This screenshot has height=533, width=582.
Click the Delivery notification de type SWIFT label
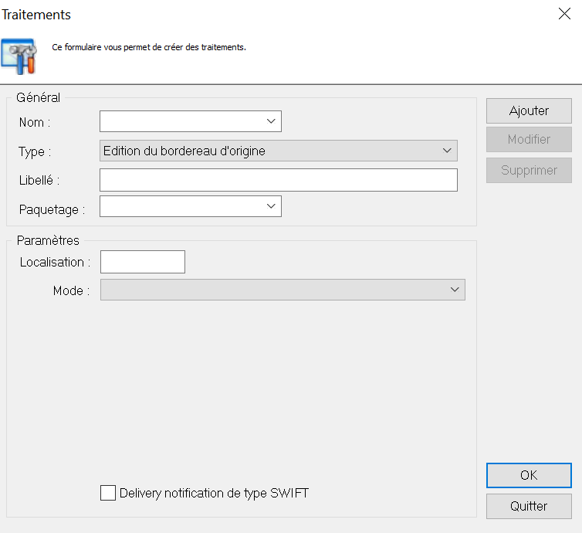(214, 493)
